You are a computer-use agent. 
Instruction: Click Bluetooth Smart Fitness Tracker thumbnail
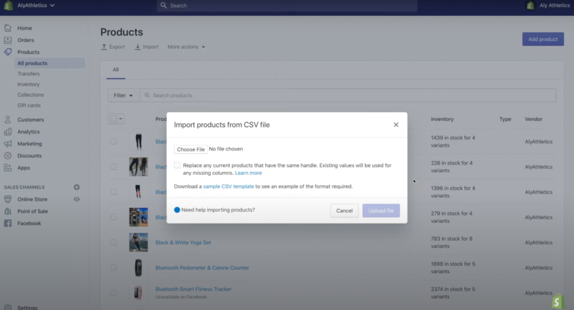[138, 293]
